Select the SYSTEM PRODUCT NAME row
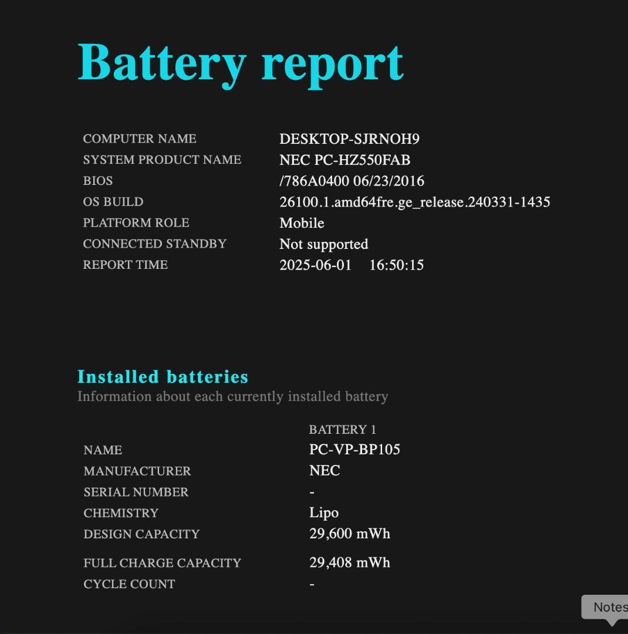 pyautogui.click(x=161, y=160)
